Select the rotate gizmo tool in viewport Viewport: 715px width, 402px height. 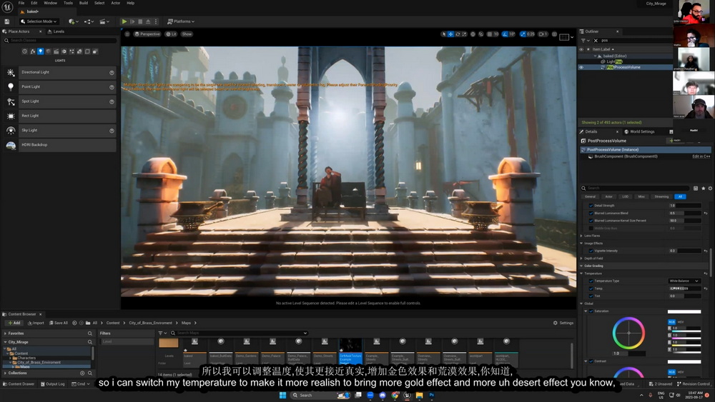coord(458,34)
